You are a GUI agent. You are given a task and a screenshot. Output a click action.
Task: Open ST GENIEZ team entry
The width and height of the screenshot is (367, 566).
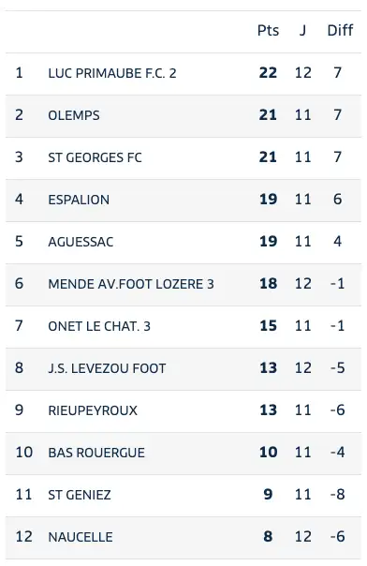80,495
